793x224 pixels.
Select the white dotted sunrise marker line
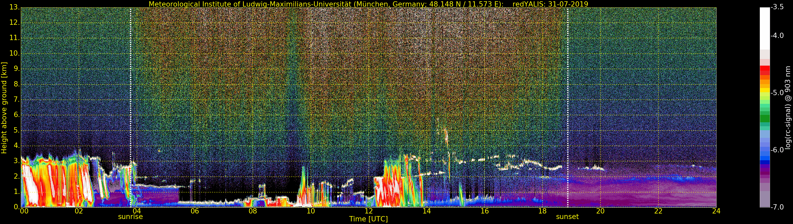coord(130,107)
